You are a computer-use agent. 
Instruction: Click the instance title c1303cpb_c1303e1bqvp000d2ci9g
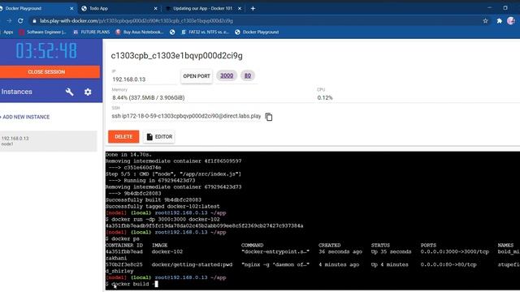pos(177,56)
